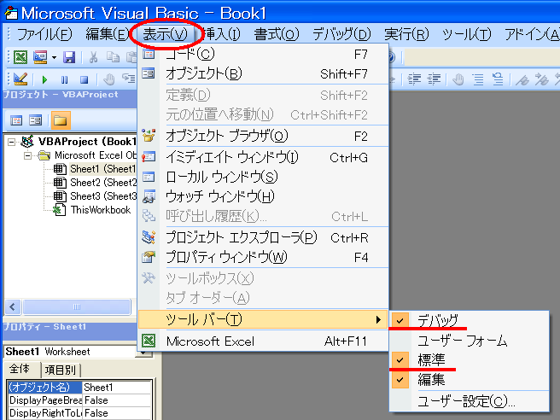Choose イミディエイト ウィンドウ(I) menu item
The width and height of the screenshot is (560, 420).
coord(263,157)
